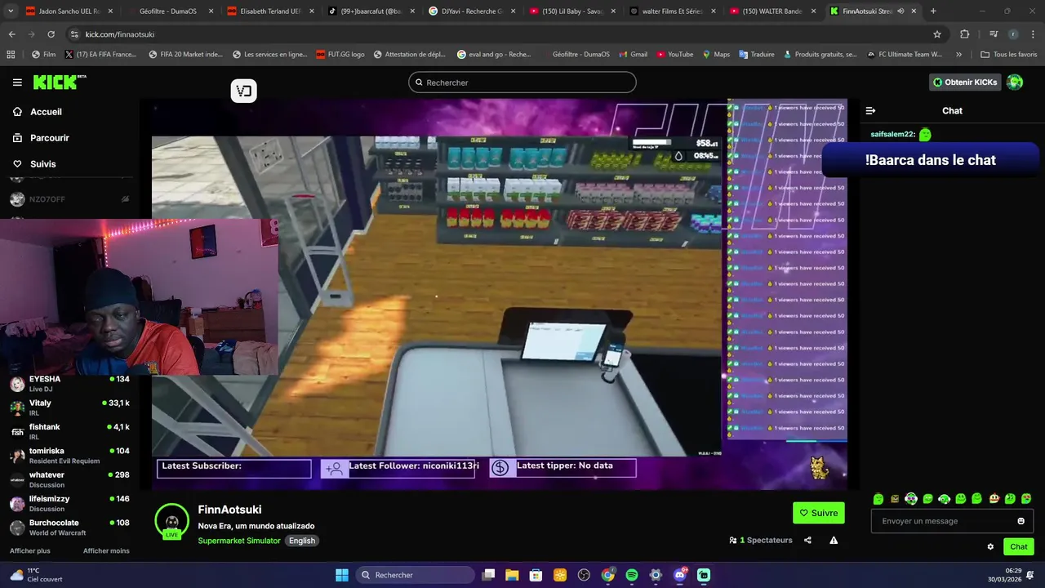The height and width of the screenshot is (588, 1045).
Task: Open chat settings gear icon
Action: point(990,547)
